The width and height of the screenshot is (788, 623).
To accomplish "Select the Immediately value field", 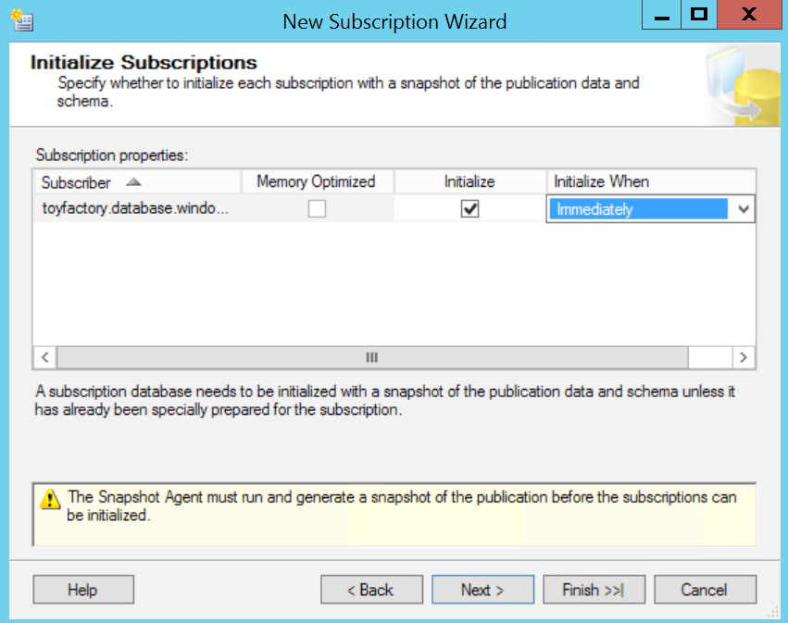I will [x=639, y=210].
